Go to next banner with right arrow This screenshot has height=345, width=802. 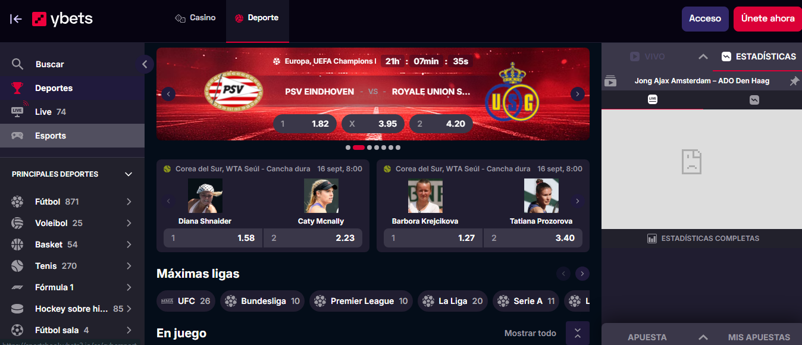577,94
